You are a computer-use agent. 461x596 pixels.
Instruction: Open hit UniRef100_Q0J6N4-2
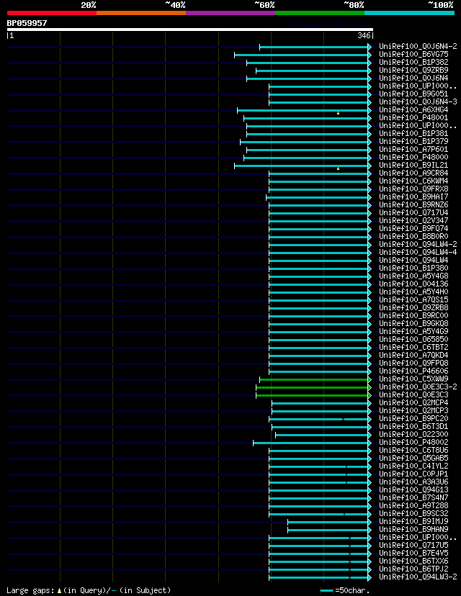[x=418, y=46]
